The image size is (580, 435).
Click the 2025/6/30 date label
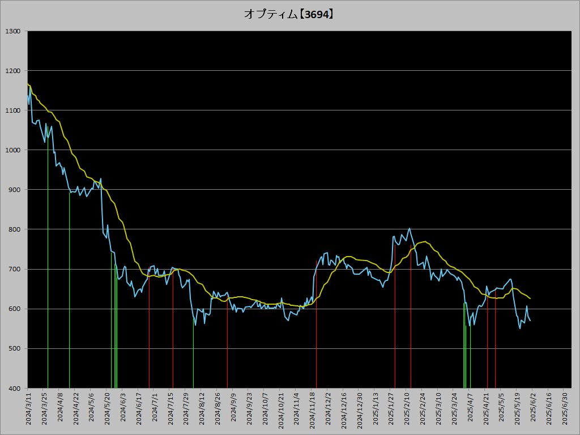coord(565,408)
